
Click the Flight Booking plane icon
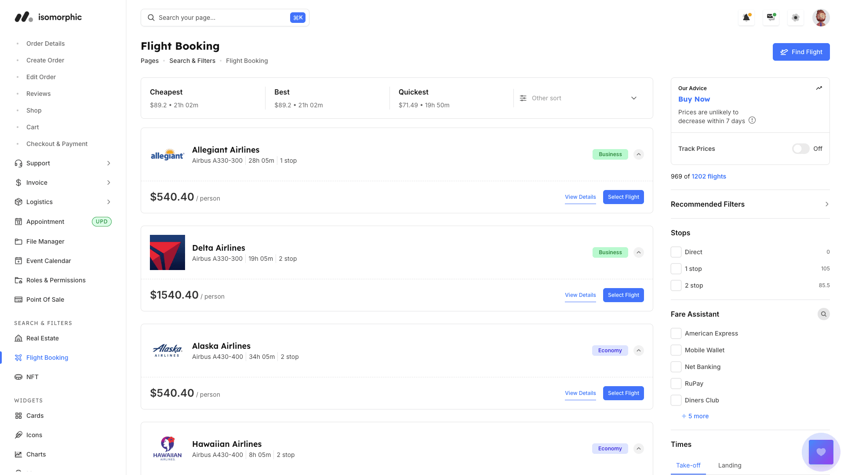[18, 358]
